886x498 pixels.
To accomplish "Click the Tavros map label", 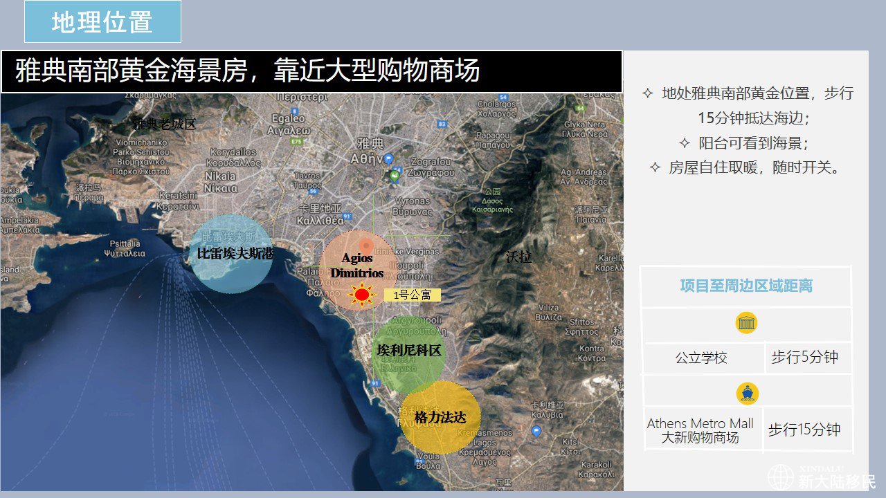I will 307,181.
